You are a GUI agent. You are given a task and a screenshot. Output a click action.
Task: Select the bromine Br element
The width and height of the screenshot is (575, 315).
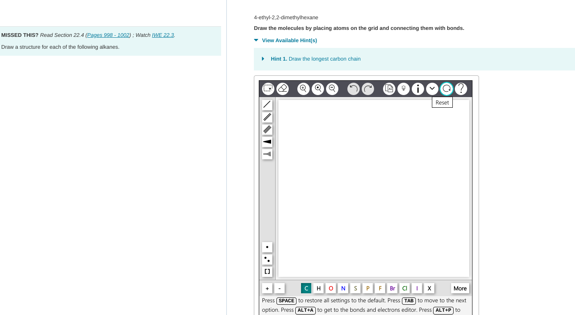click(x=392, y=288)
